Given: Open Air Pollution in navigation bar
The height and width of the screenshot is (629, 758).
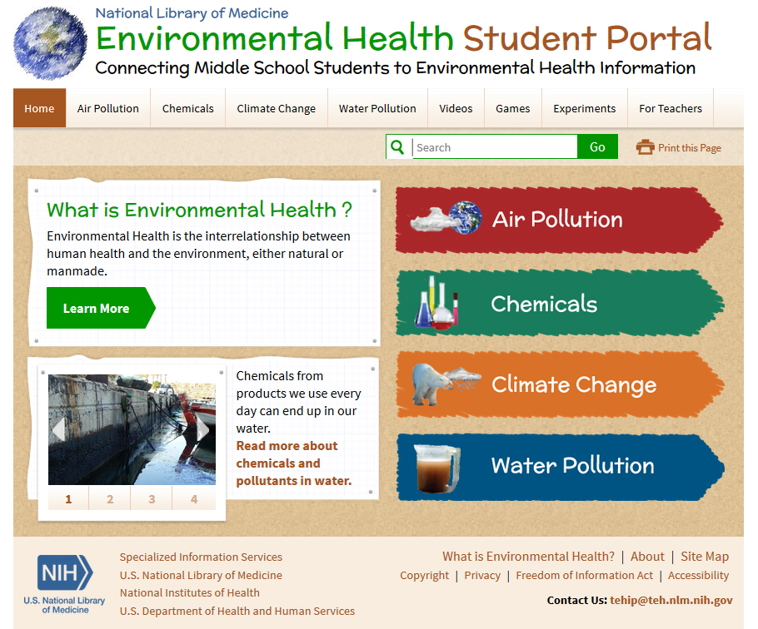Looking at the screenshot, I should (107, 108).
